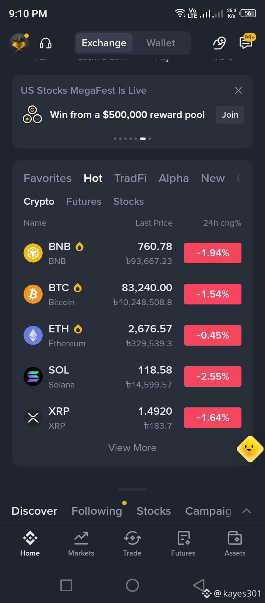Viewport: 265px width, 603px height.
Task: Select the Futures sub-tab
Action: [x=84, y=201]
